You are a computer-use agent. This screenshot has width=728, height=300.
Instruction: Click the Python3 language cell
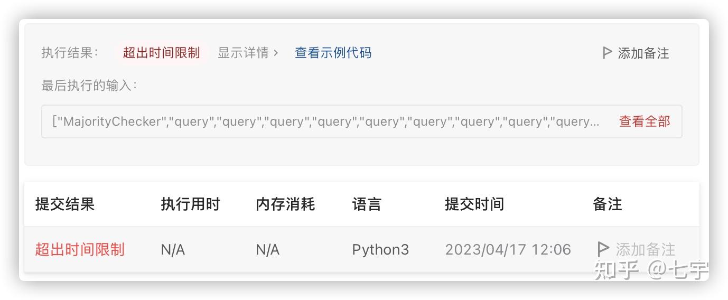pos(380,249)
